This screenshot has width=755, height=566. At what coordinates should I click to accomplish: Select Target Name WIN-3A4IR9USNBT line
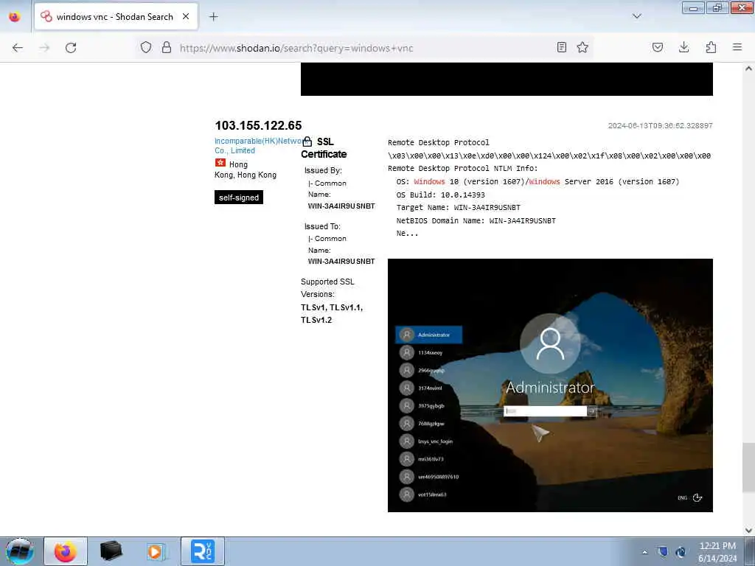pos(459,207)
